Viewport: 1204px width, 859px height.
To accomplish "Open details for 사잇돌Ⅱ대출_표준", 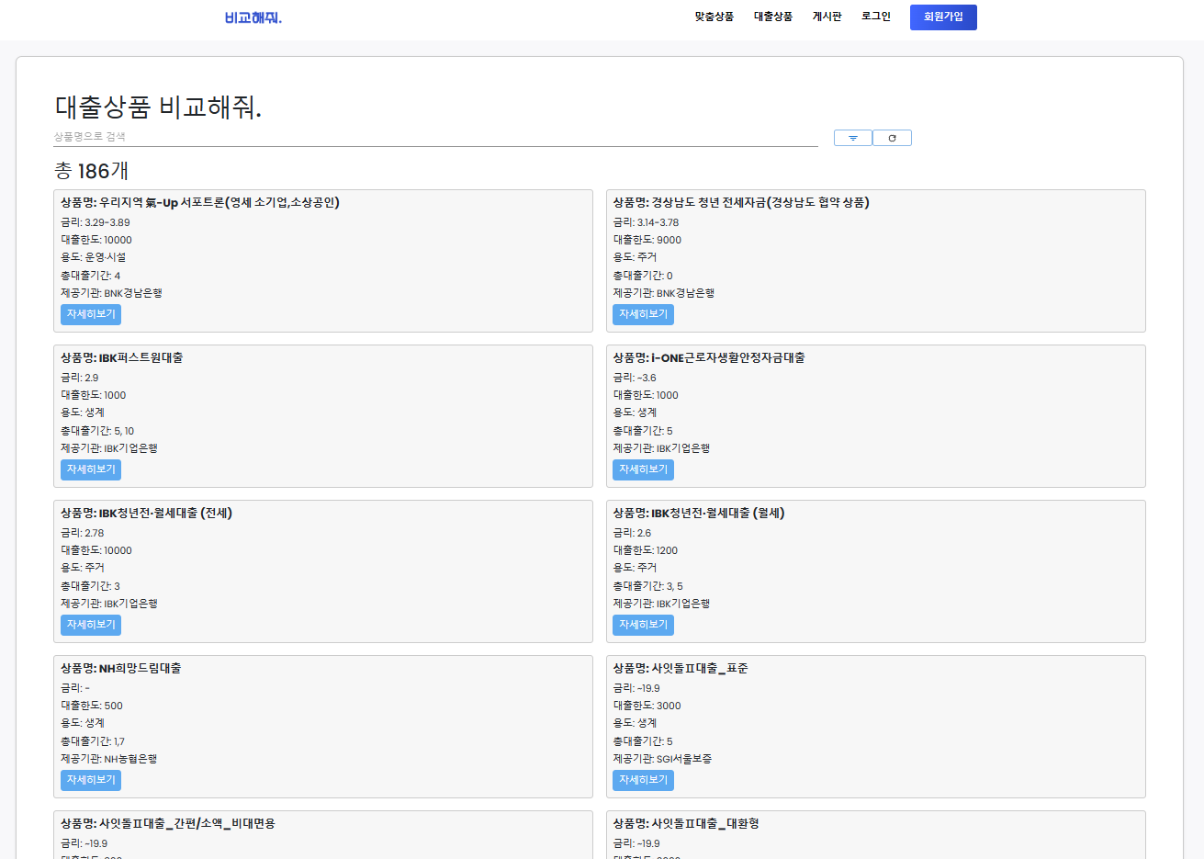I will click(642, 780).
